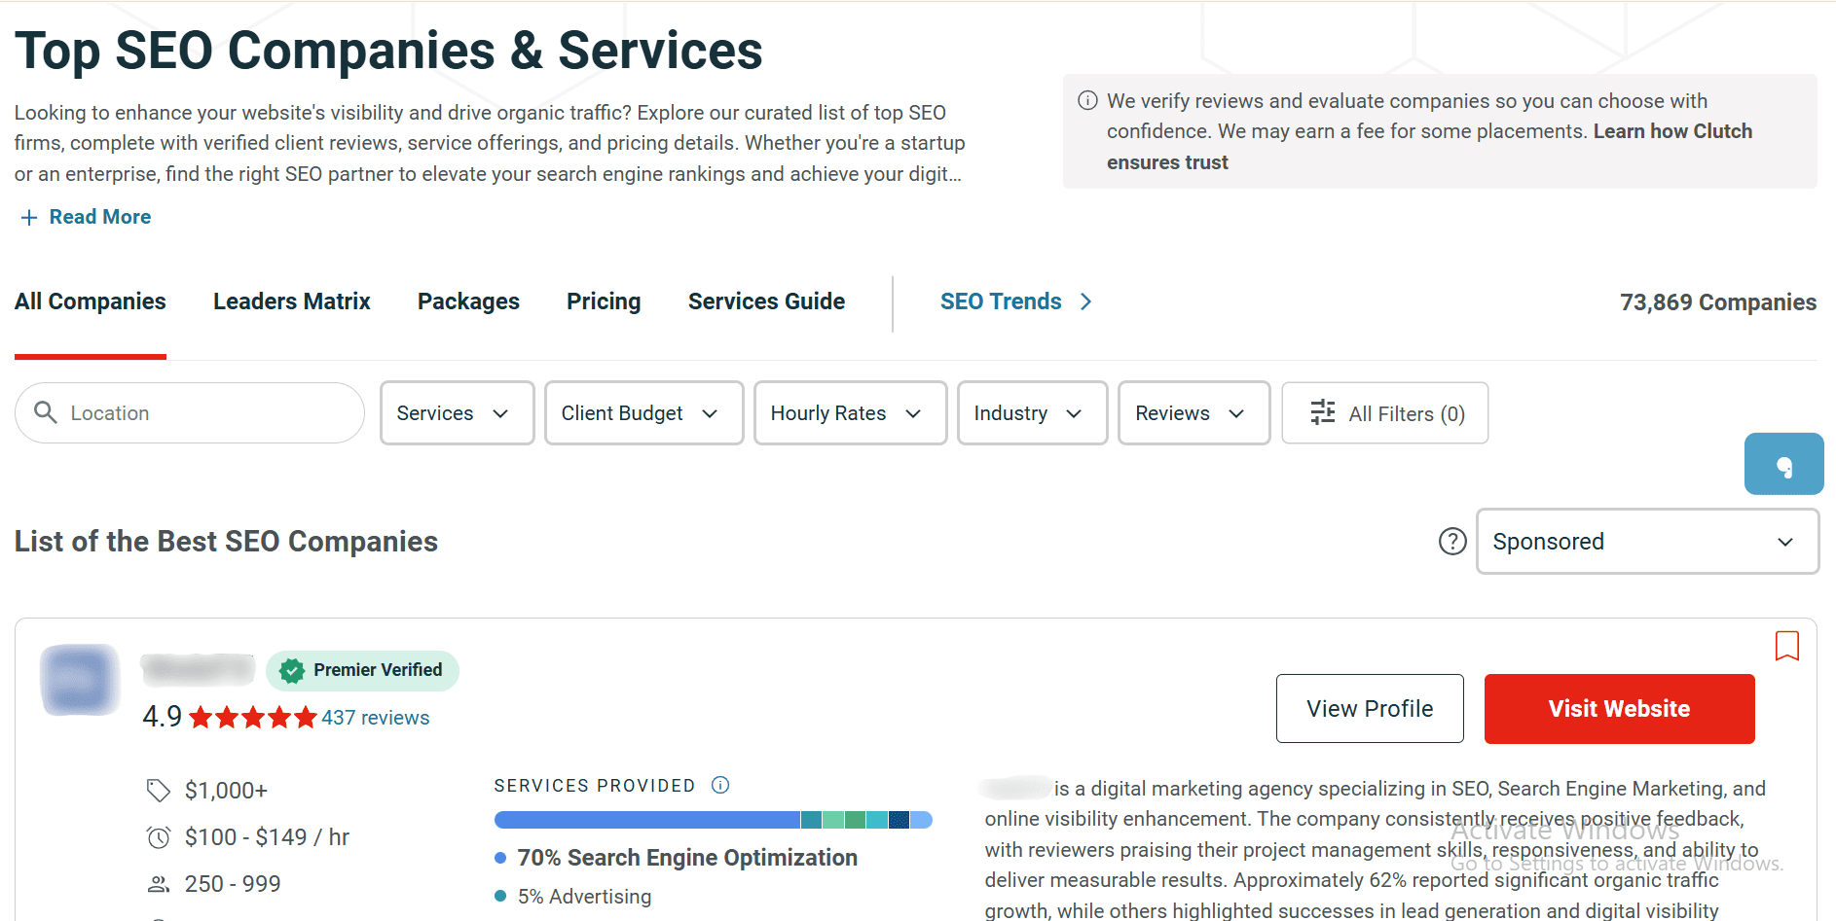Screen dimensions: 1836x921
Task: Click the blurred company logo thumbnail
Action: point(80,680)
